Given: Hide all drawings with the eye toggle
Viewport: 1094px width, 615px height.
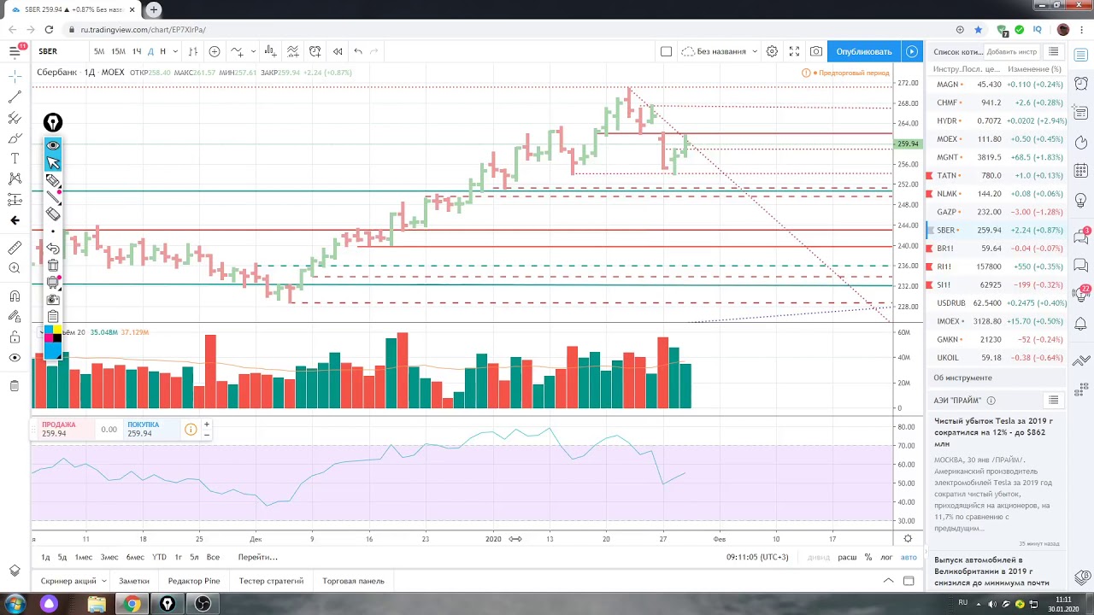Looking at the screenshot, I should tap(15, 358).
